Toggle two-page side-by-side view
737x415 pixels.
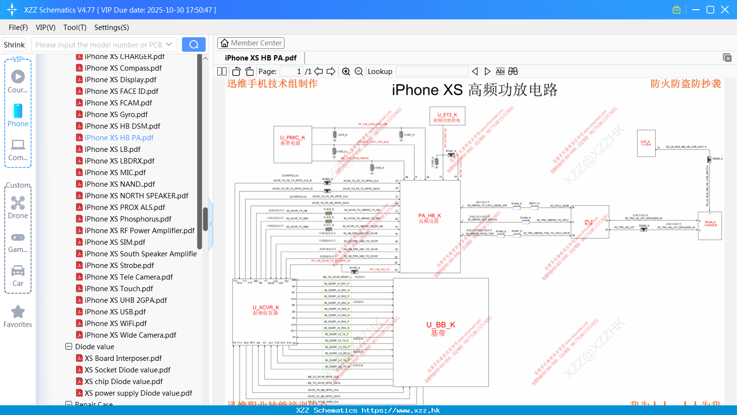[222, 71]
